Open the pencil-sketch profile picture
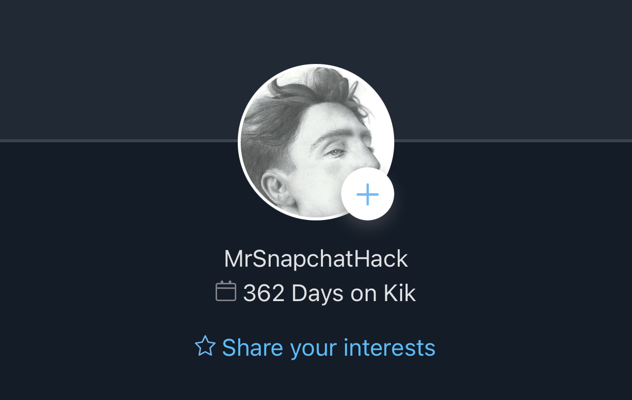 tap(316, 142)
